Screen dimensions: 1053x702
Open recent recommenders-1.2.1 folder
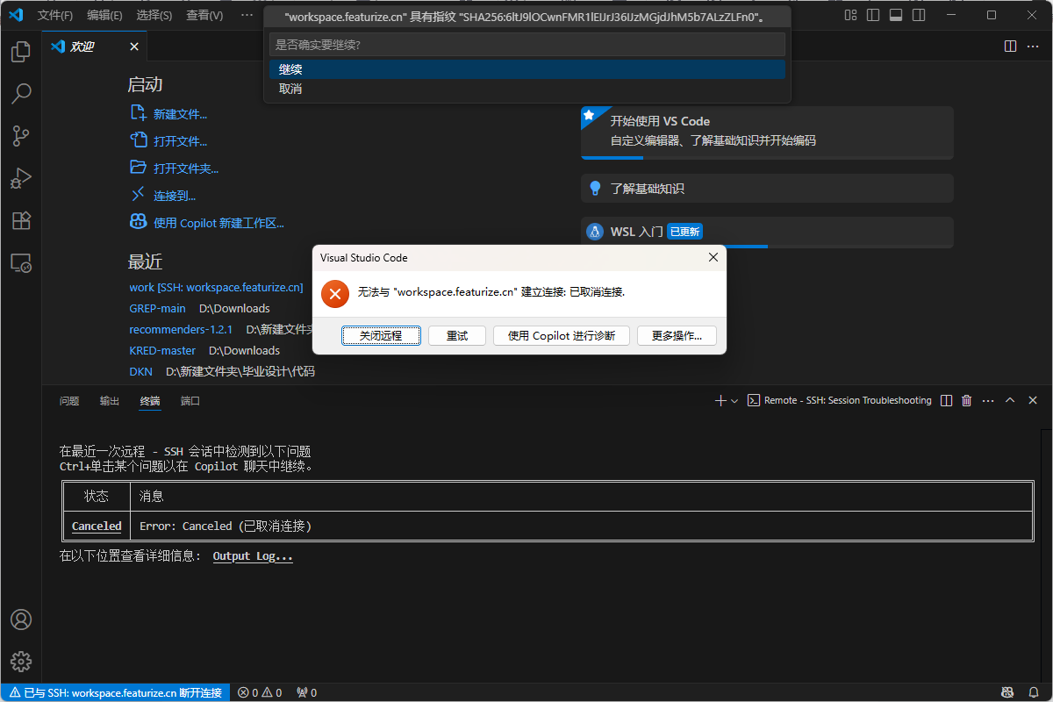coord(181,329)
